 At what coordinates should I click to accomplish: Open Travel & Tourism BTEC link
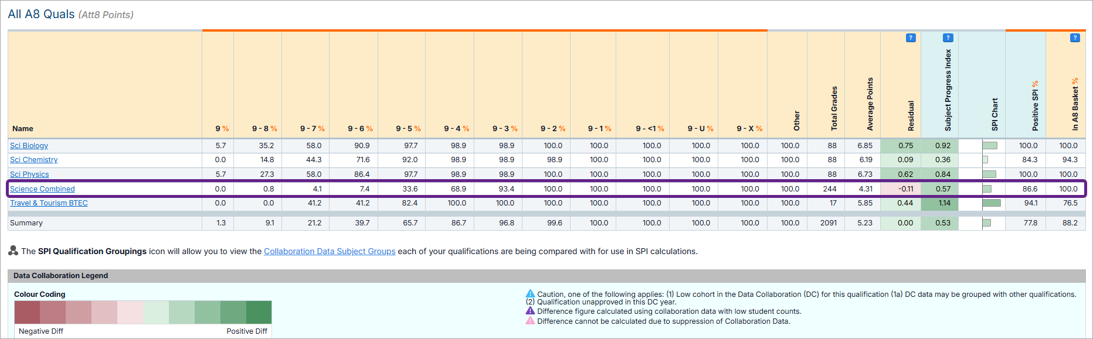tap(49, 203)
